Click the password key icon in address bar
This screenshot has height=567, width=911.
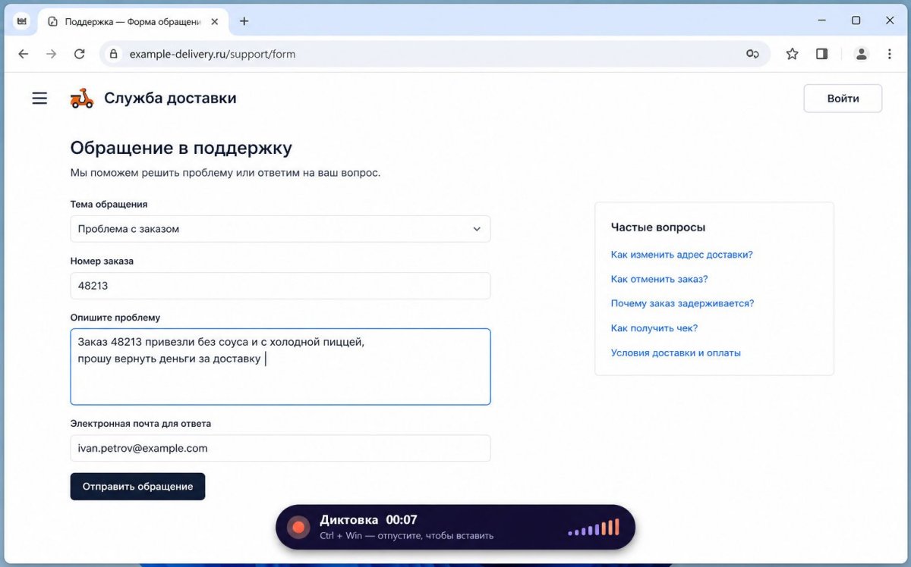click(x=752, y=54)
